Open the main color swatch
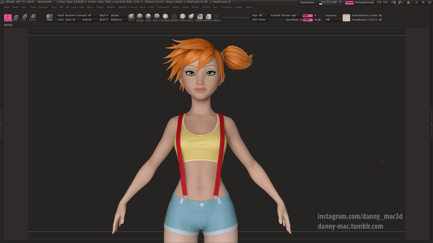The width and height of the screenshot is (433, 243). pyautogui.click(x=346, y=18)
